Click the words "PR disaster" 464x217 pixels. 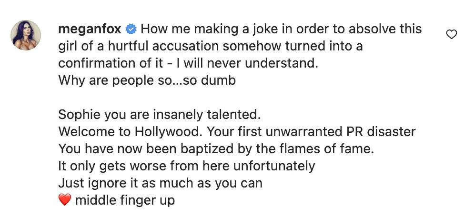[x=386, y=132]
